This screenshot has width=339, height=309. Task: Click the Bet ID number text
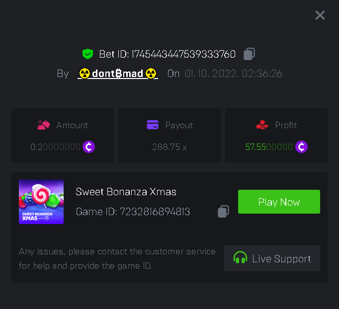[183, 54]
